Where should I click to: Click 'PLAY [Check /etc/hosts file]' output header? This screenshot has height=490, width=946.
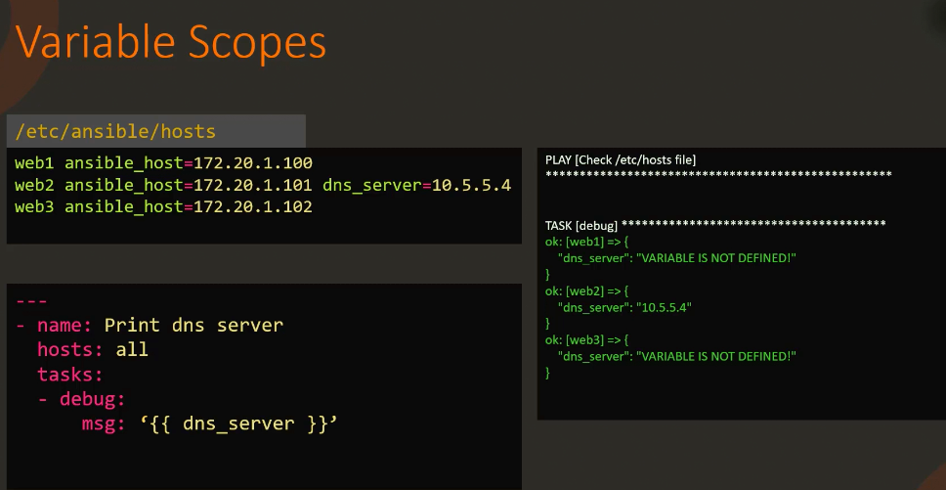point(621,160)
